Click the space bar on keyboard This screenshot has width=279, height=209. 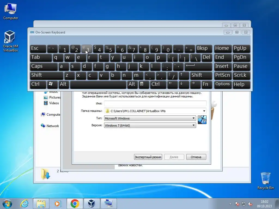click(x=98, y=85)
